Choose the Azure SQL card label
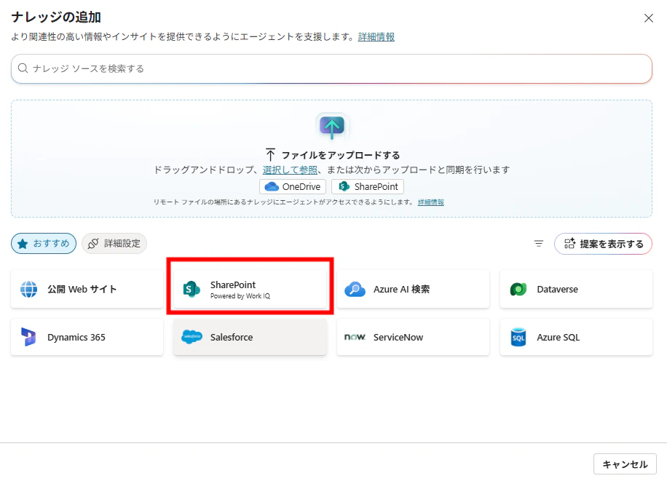 tap(558, 337)
